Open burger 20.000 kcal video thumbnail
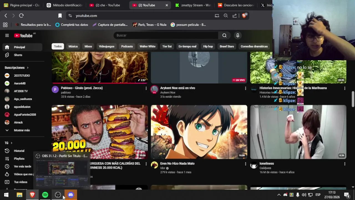This screenshot has width=355, height=200. tap(100, 132)
